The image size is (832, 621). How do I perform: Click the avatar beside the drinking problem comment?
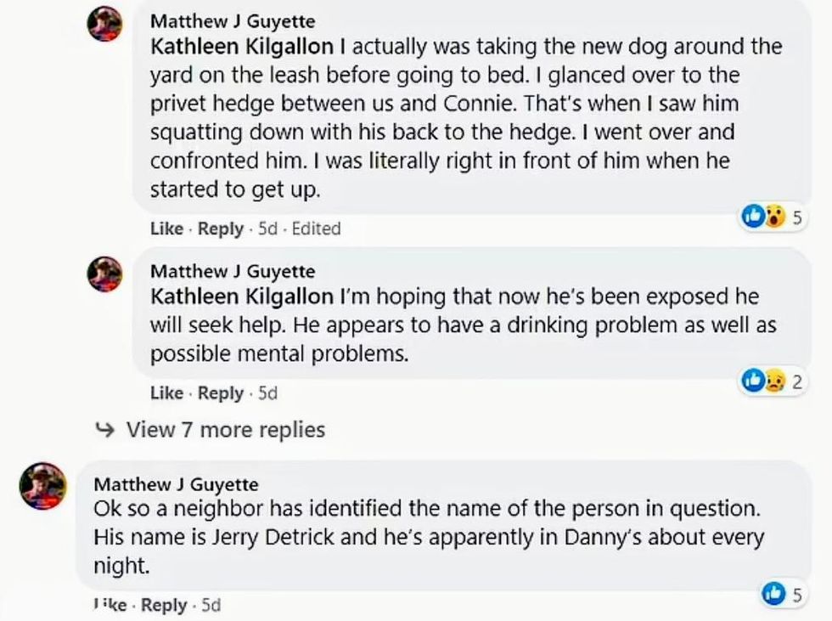coord(105,275)
